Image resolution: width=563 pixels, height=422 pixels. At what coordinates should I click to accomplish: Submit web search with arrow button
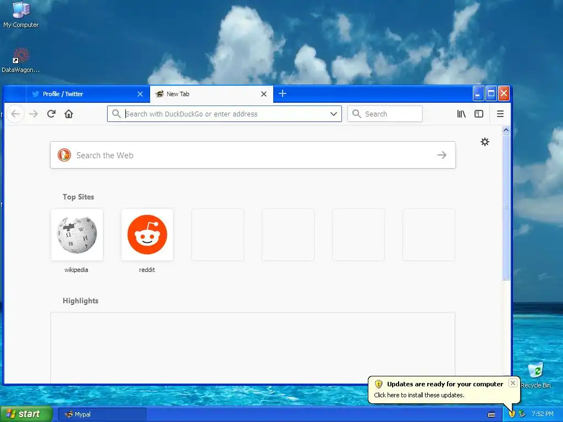pos(442,155)
